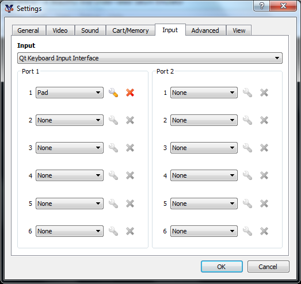Click the Cancel button
This screenshot has height=284, width=301.
point(268,267)
